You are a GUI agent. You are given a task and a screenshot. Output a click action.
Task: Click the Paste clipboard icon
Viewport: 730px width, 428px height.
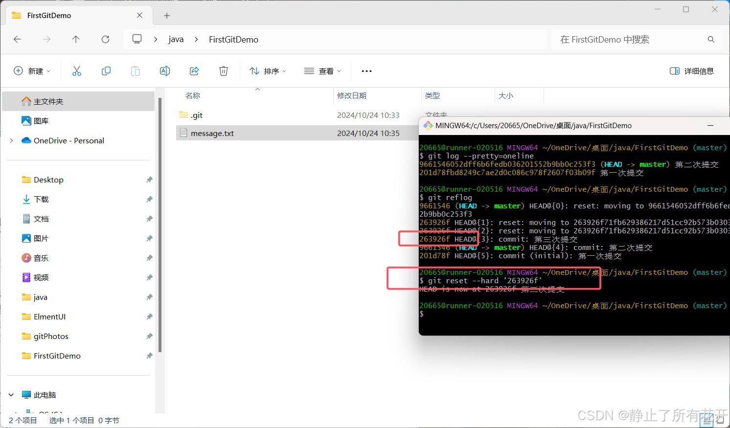coord(136,71)
